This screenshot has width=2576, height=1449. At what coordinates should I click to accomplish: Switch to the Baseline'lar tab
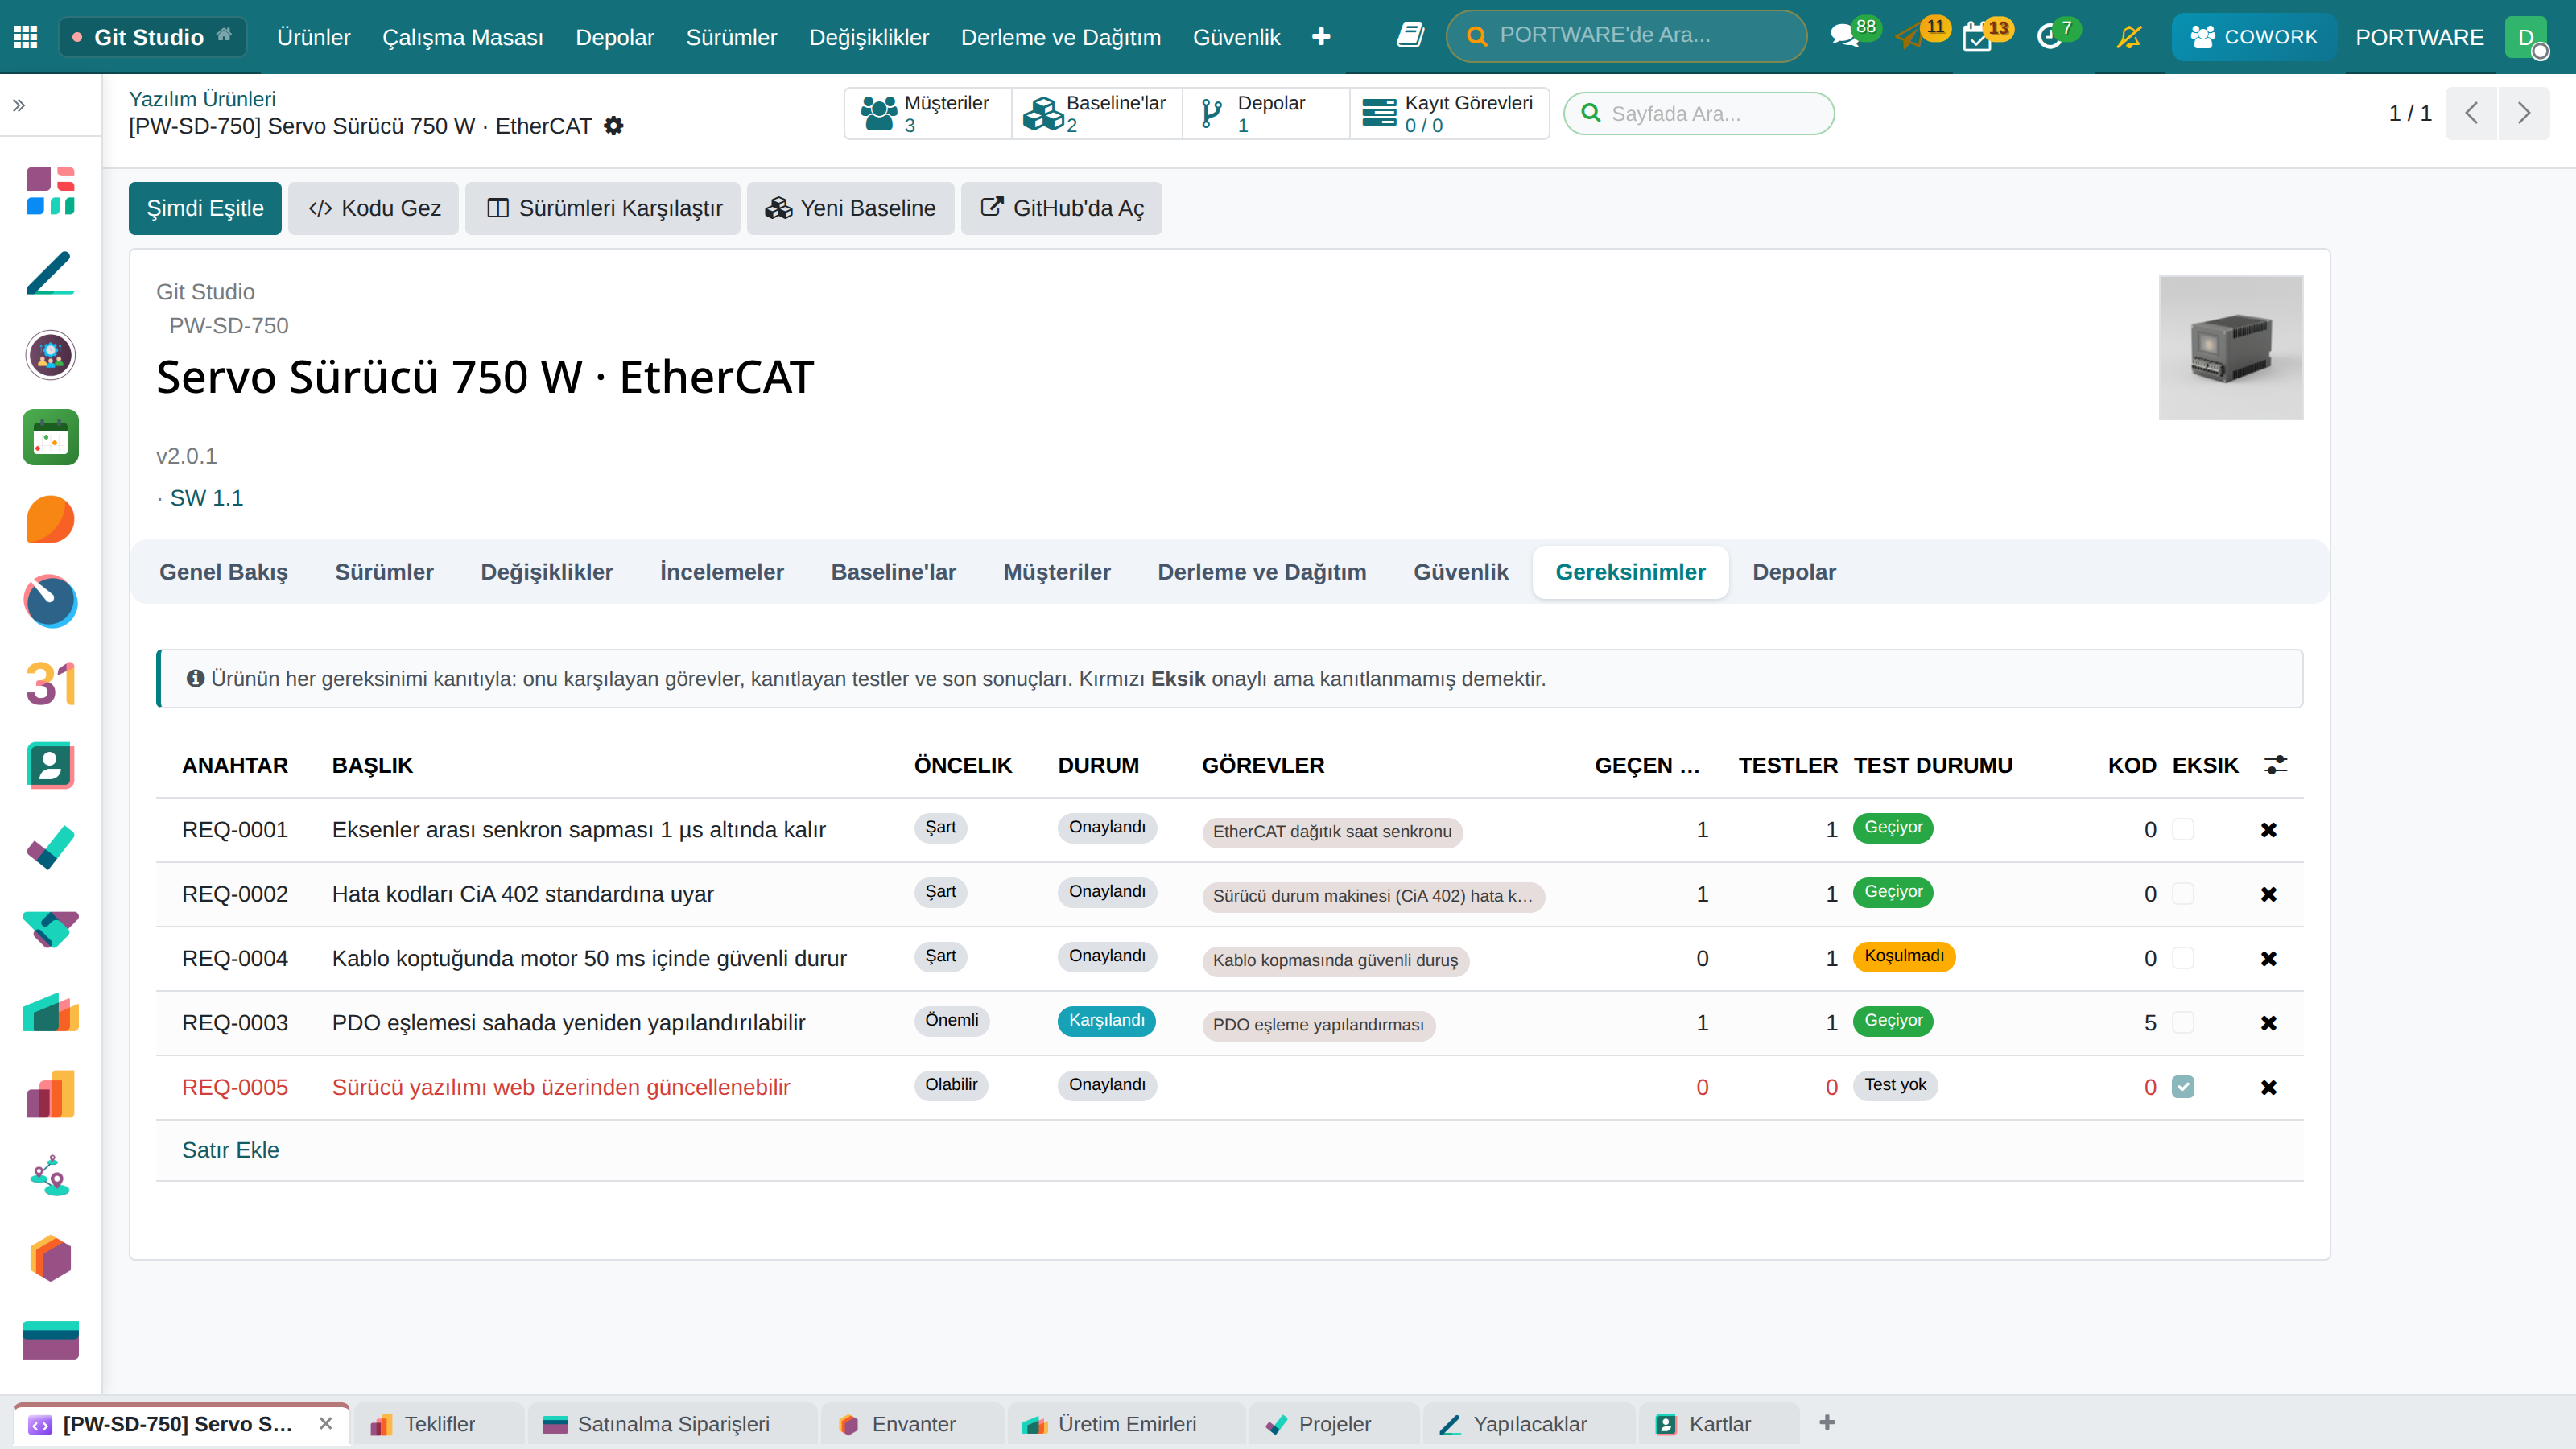(x=893, y=572)
